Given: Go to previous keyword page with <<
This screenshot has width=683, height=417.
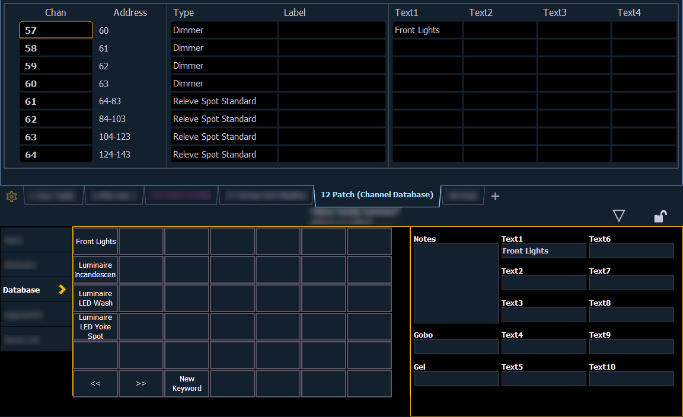Looking at the screenshot, I should tap(96, 383).
